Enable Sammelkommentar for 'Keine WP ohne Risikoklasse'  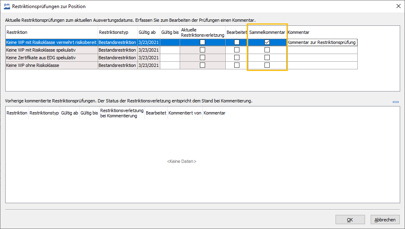pos(267,65)
